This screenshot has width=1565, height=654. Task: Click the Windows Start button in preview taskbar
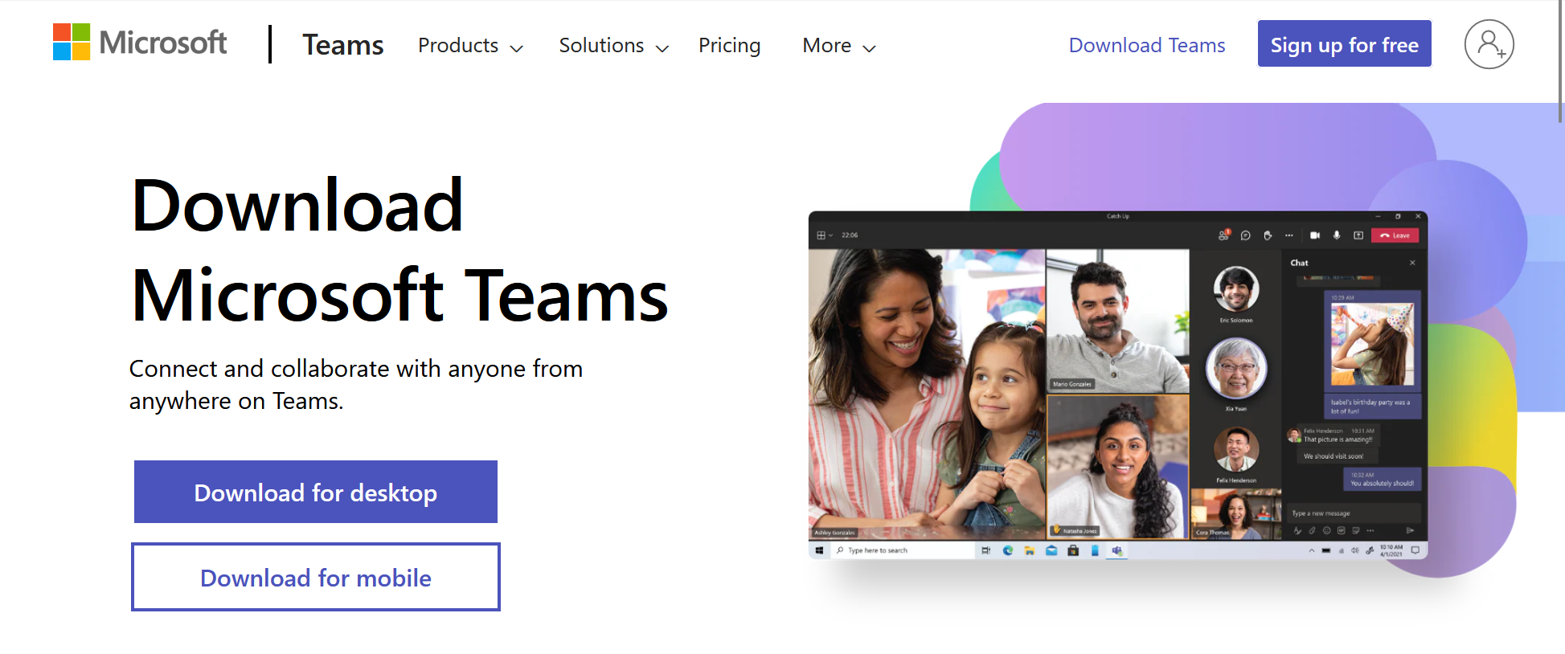[819, 550]
